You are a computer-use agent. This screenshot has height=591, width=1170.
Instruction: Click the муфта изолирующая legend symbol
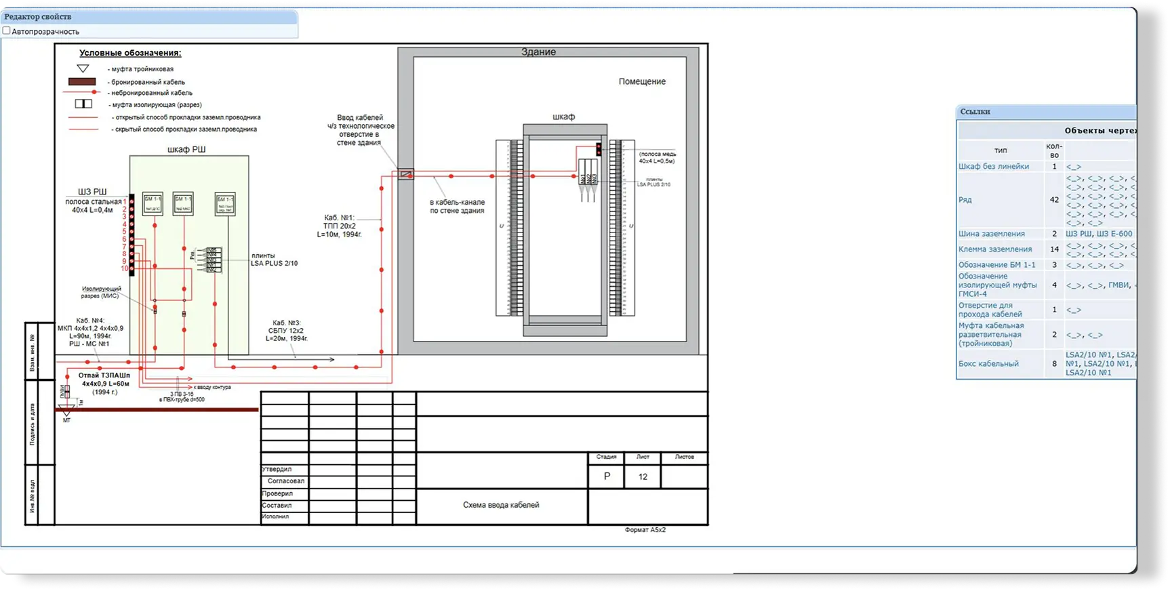coord(83,104)
